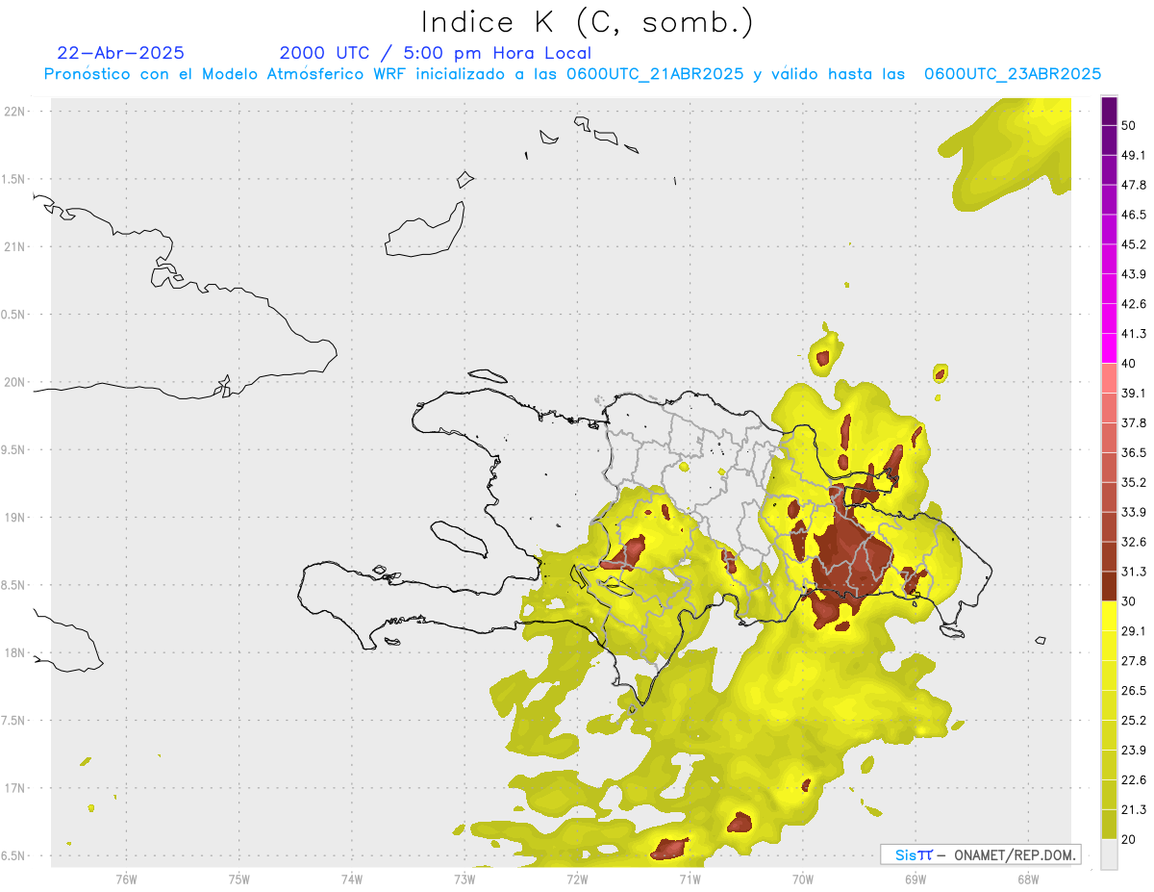Click the latitude label '19N'
This screenshot has width=1154, height=892.
pos(15,518)
